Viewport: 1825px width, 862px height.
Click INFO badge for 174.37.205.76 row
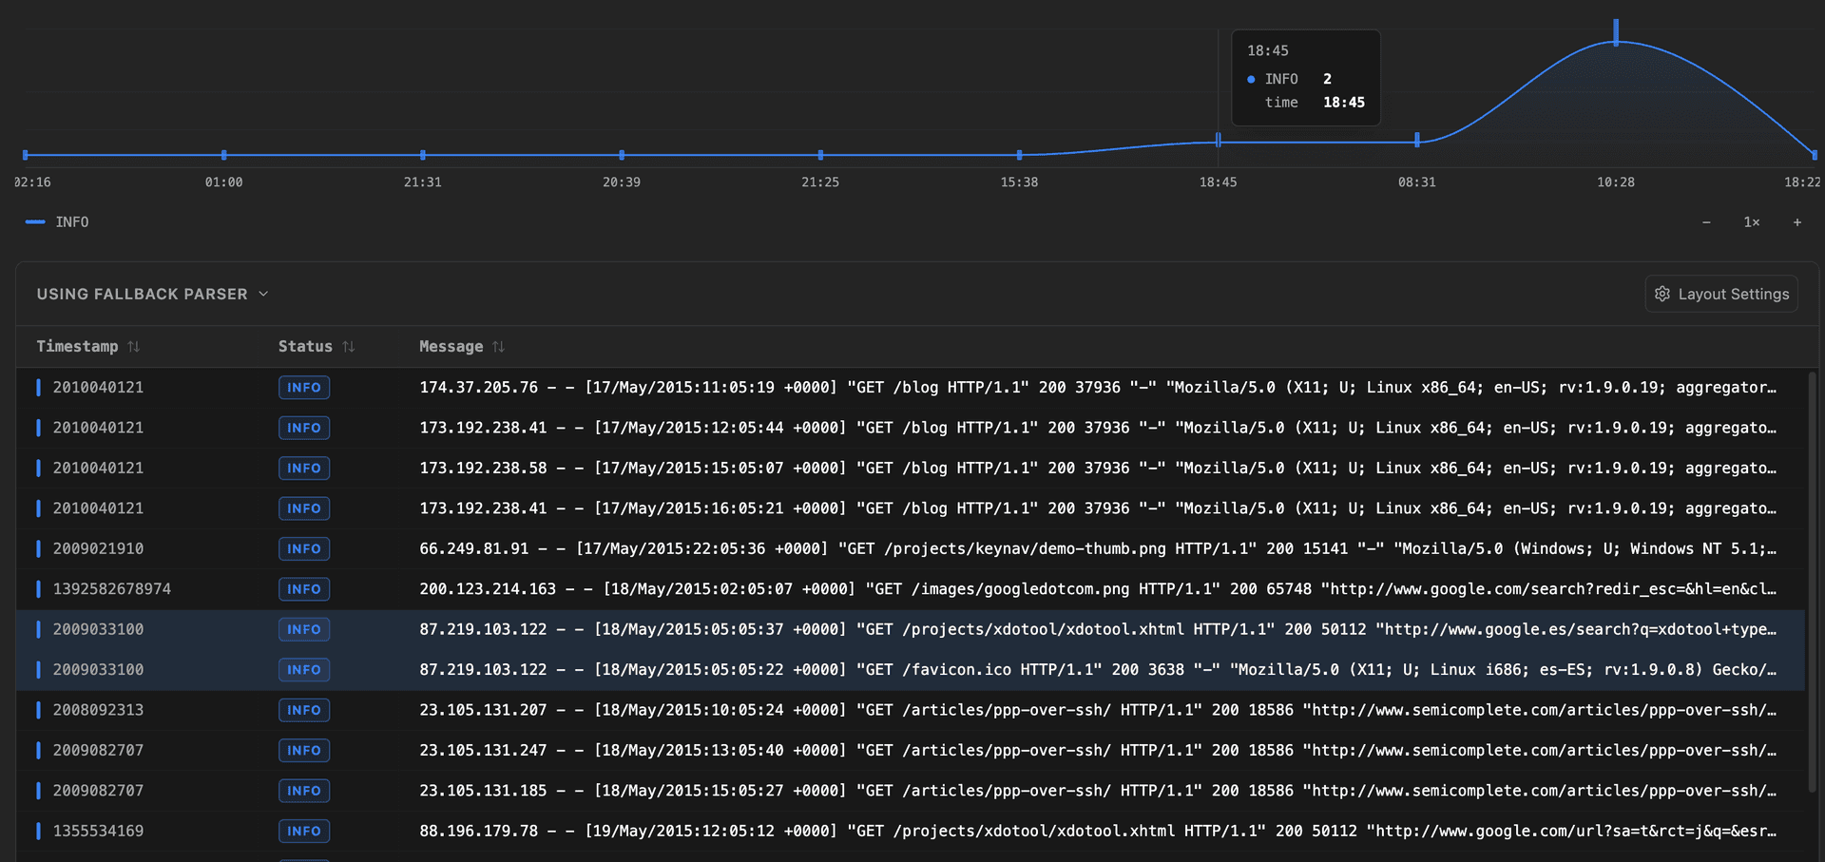coord(304,387)
